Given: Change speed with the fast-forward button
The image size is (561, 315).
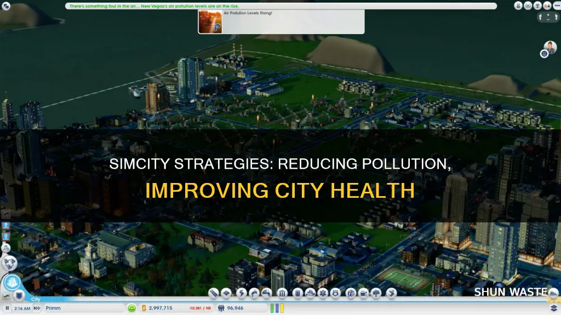Looking at the screenshot, I should (37, 308).
